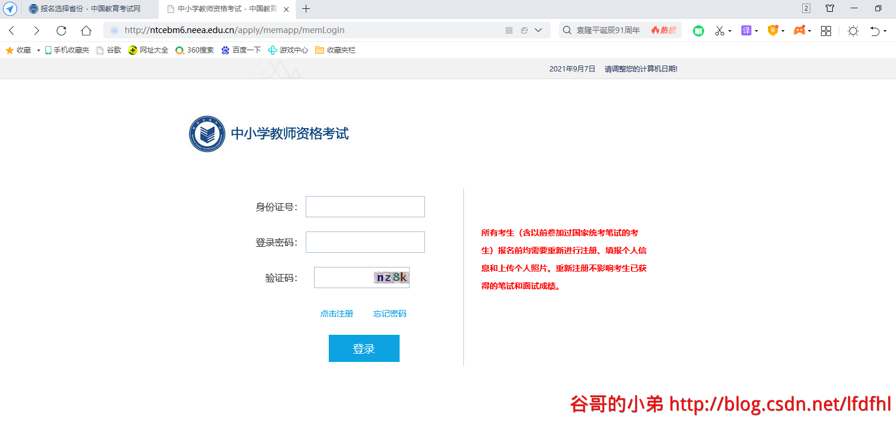Viewport: 896px width, 421px height.
Task: Enable eye-protection mode with the sun icon
Action: coord(852,31)
